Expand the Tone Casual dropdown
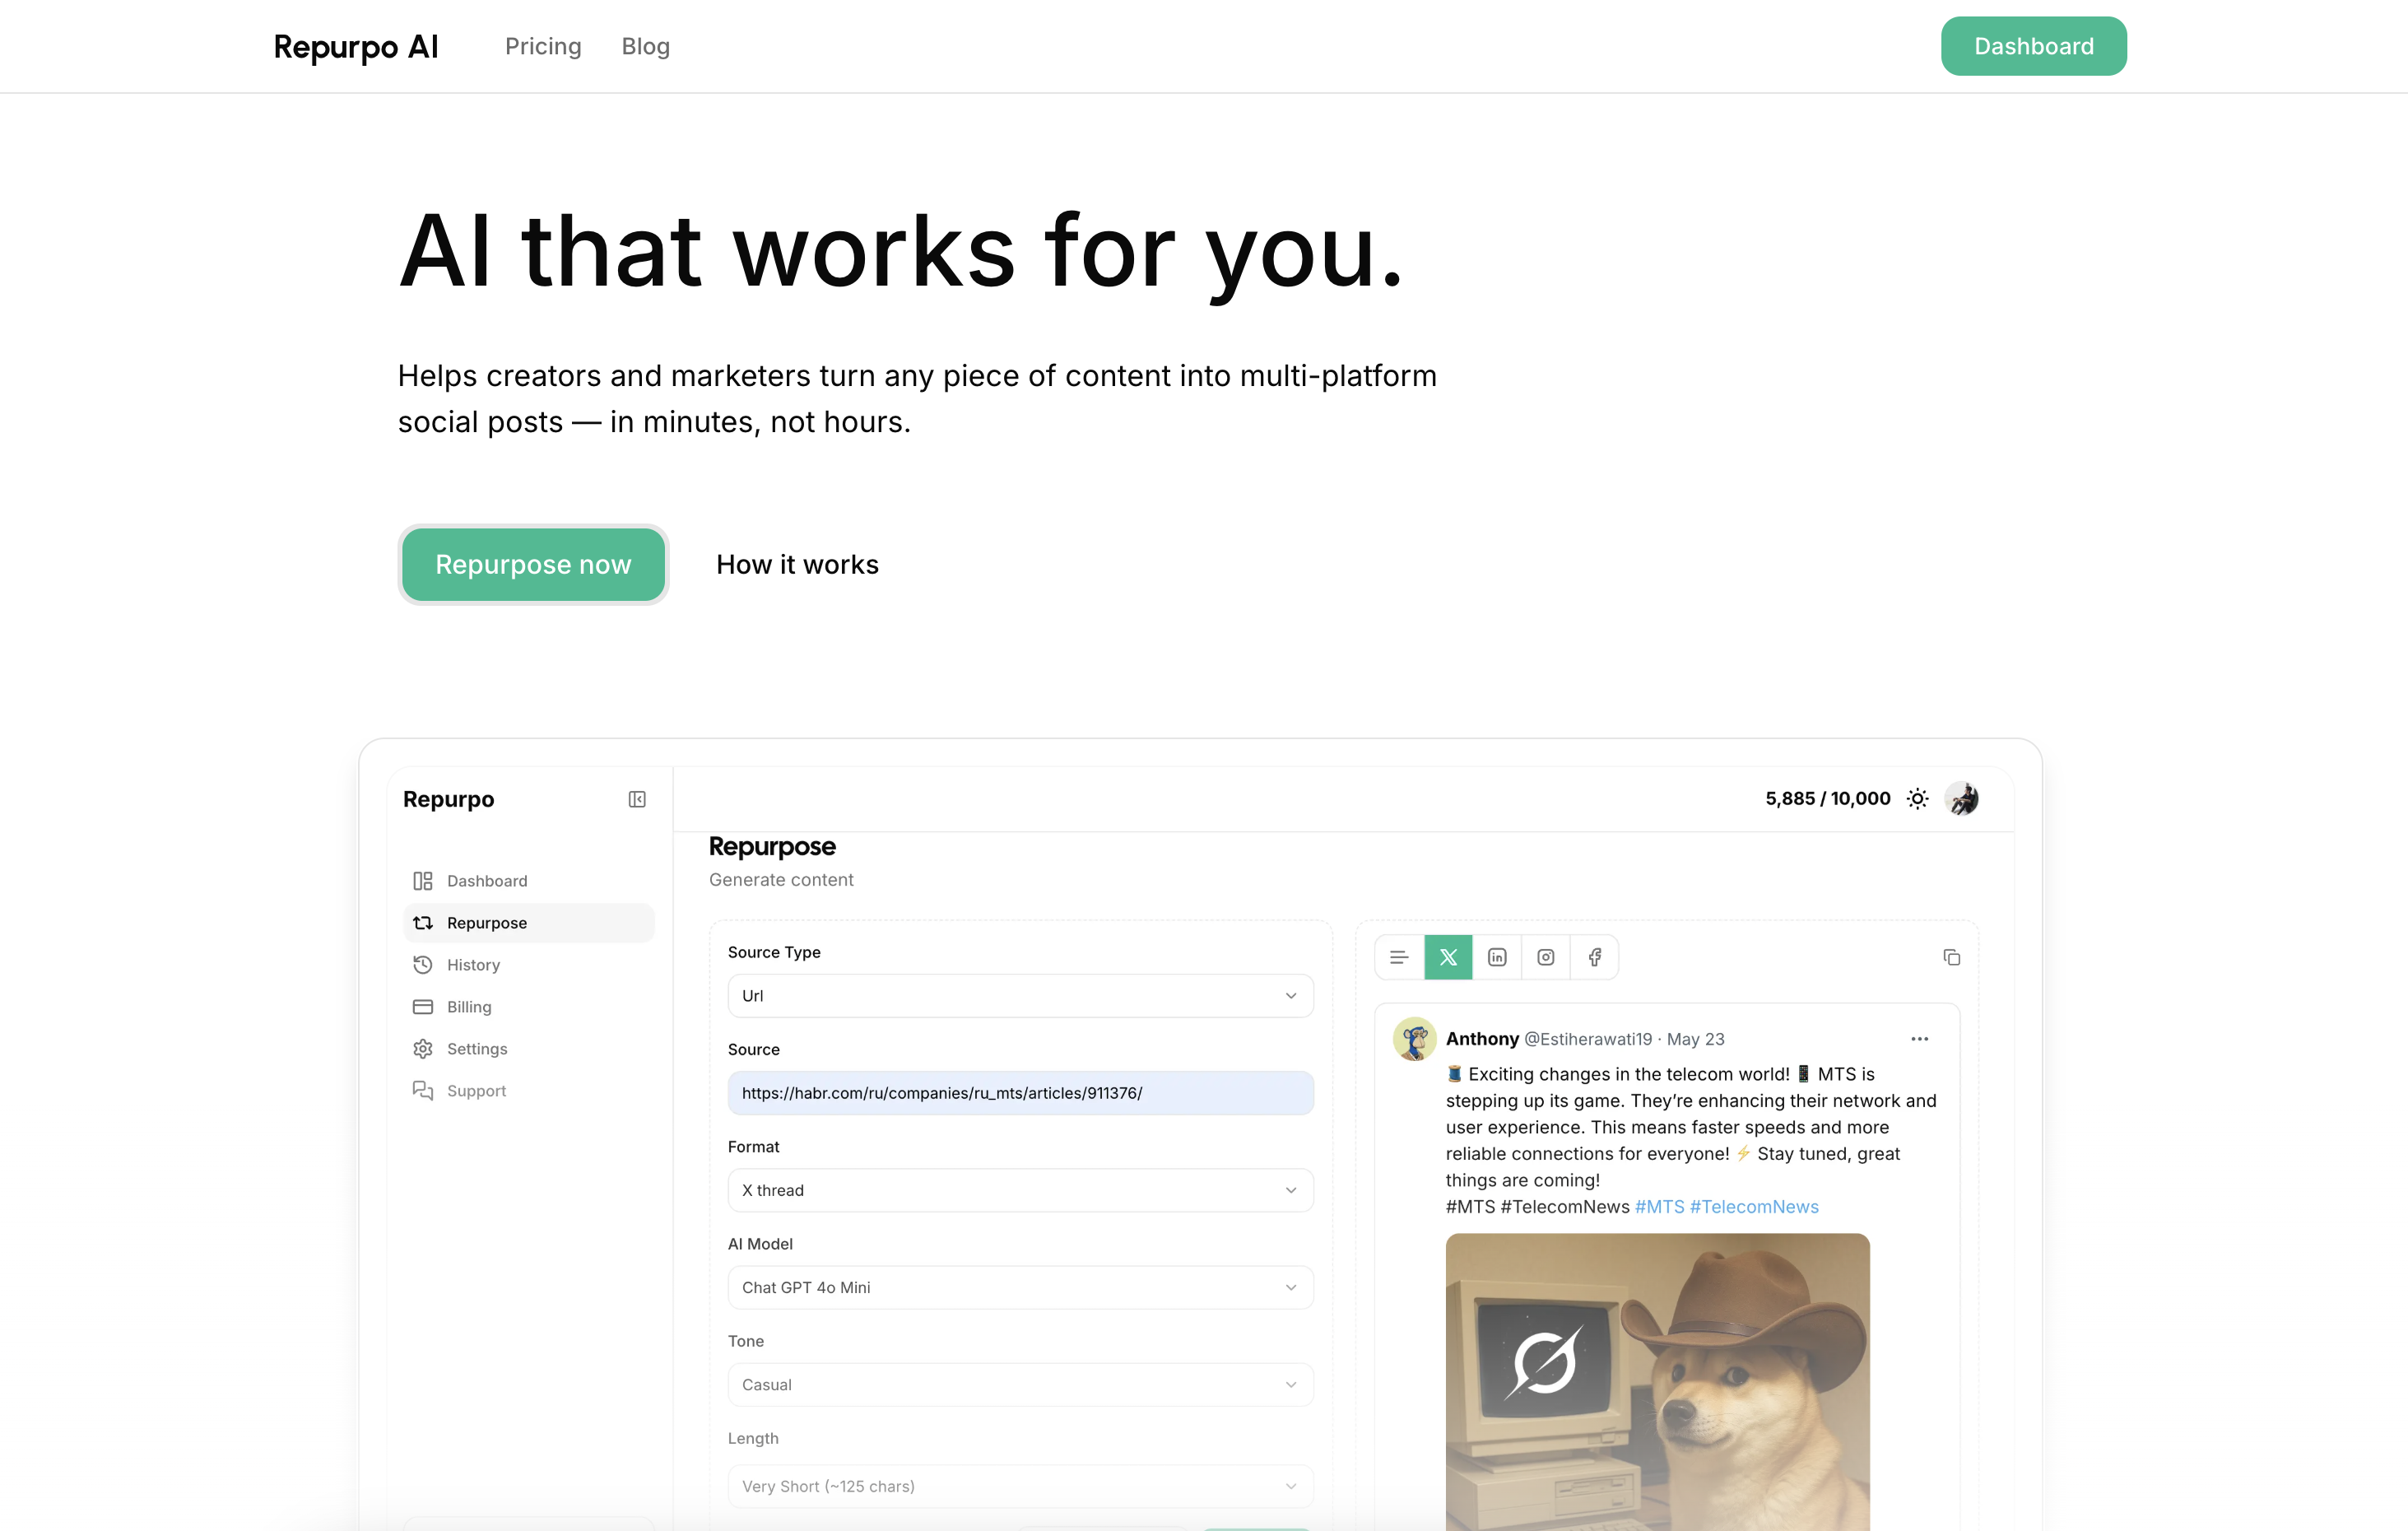The width and height of the screenshot is (2408, 1531). 1020,1384
